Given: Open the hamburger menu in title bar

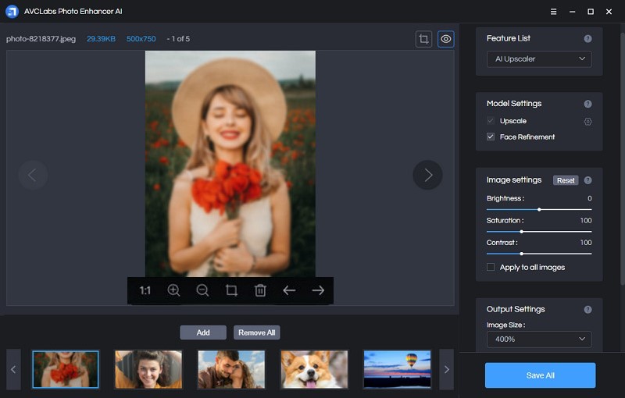Looking at the screenshot, I should point(553,12).
